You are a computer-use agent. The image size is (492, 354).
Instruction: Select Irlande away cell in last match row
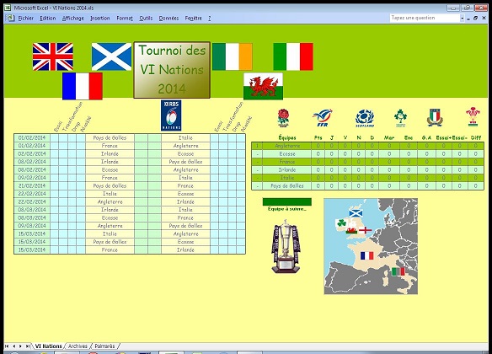click(185, 249)
